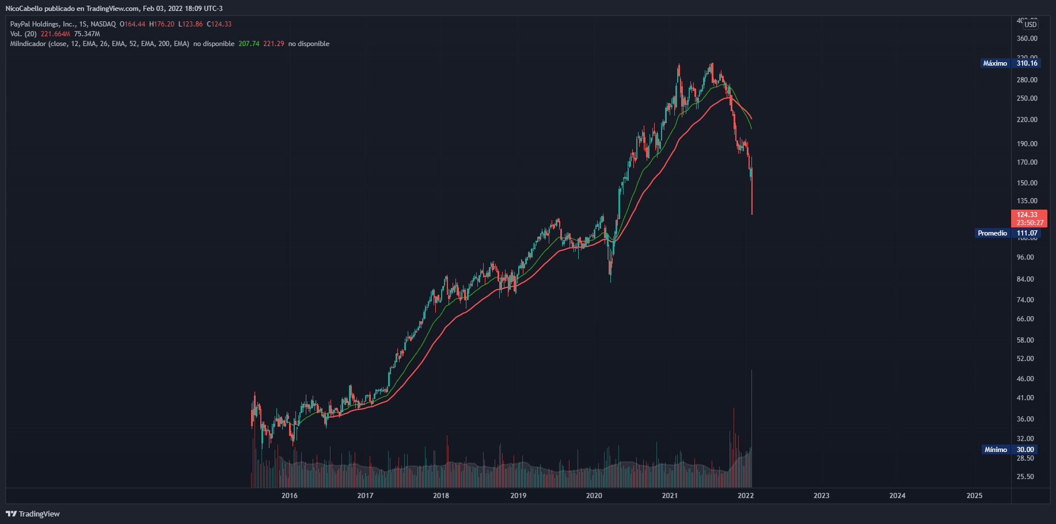Click the red EMA value 221.29
Viewport: 1056px width, 524px height.
(x=274, y=44)
